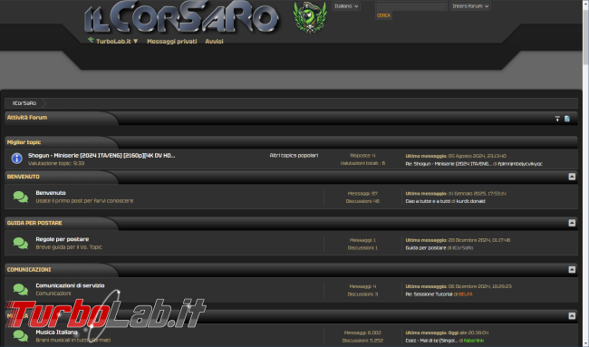Collapse the BENVENUTO category section
This screenshot has width=589, height=347.
point(572,177)
